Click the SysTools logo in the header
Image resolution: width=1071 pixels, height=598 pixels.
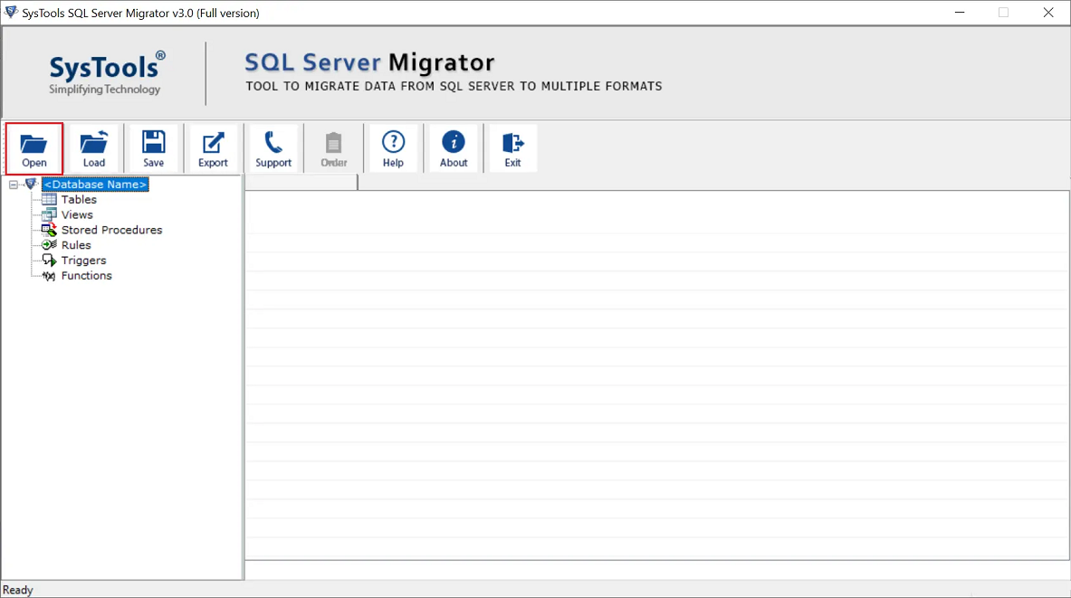point(106,73)
